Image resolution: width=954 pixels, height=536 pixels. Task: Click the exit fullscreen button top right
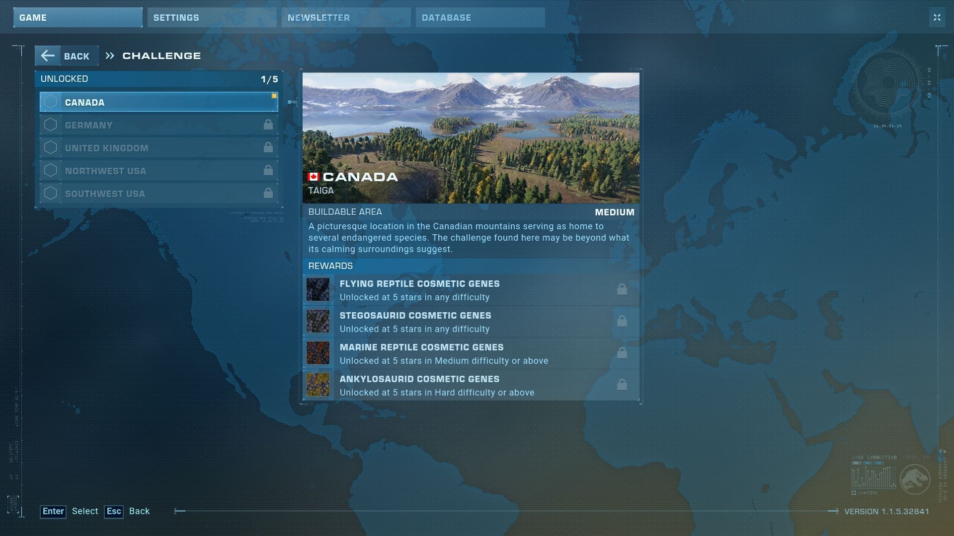coord(937,17)
